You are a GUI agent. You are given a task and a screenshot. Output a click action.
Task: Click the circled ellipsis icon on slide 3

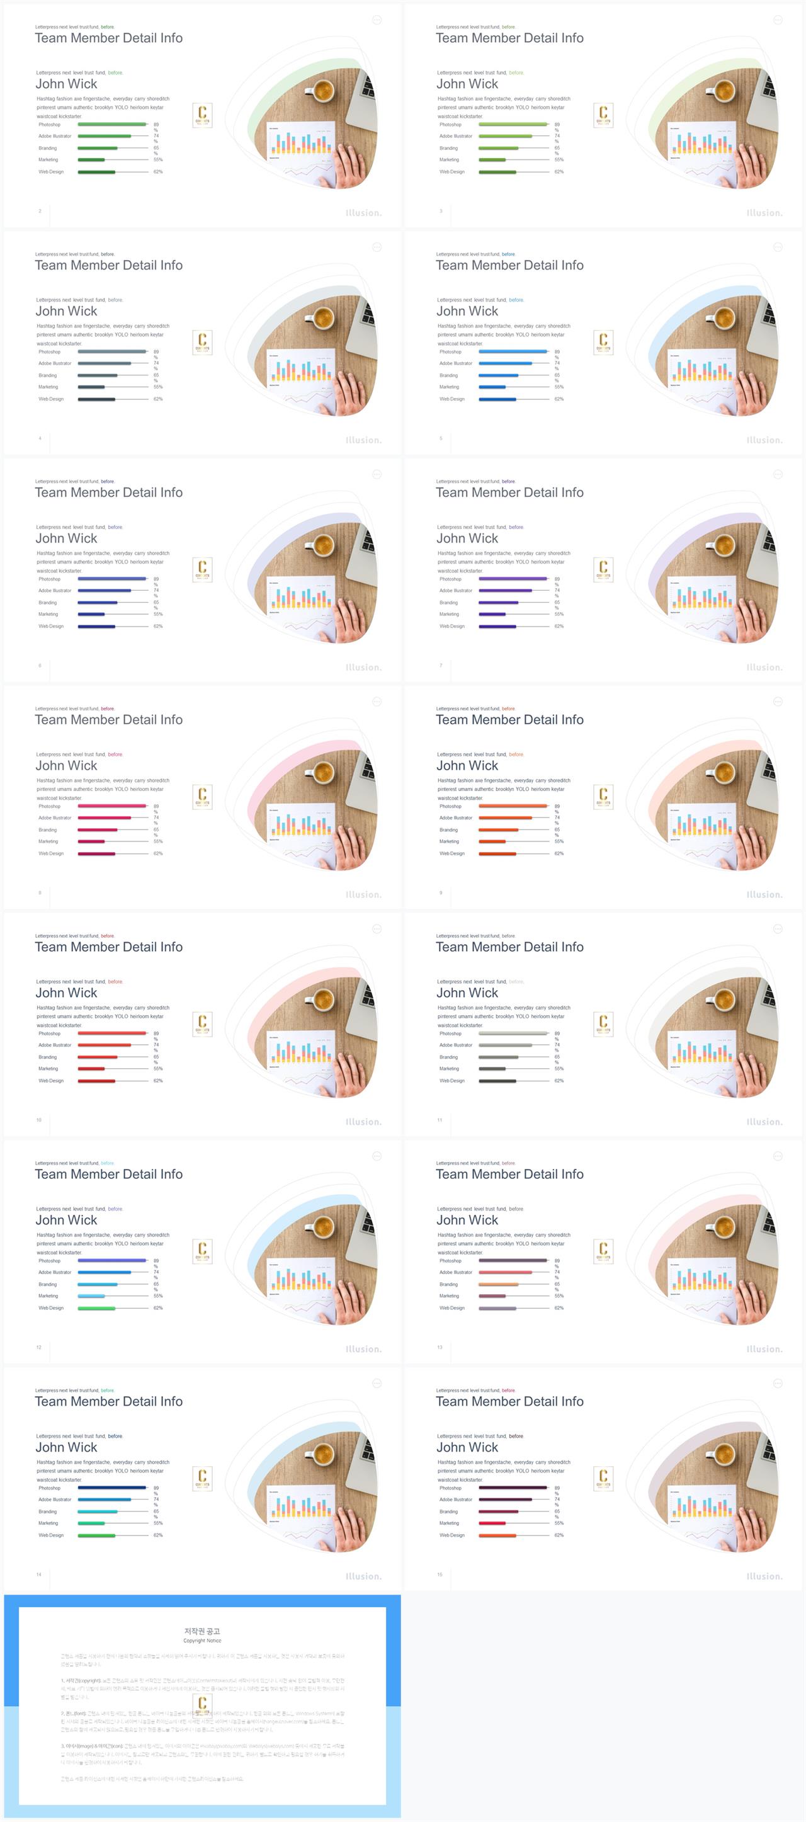click(x=778, y=20)
